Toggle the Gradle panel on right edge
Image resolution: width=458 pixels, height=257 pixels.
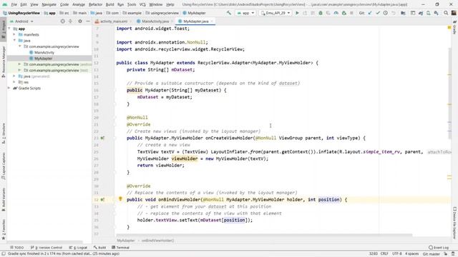454,28
